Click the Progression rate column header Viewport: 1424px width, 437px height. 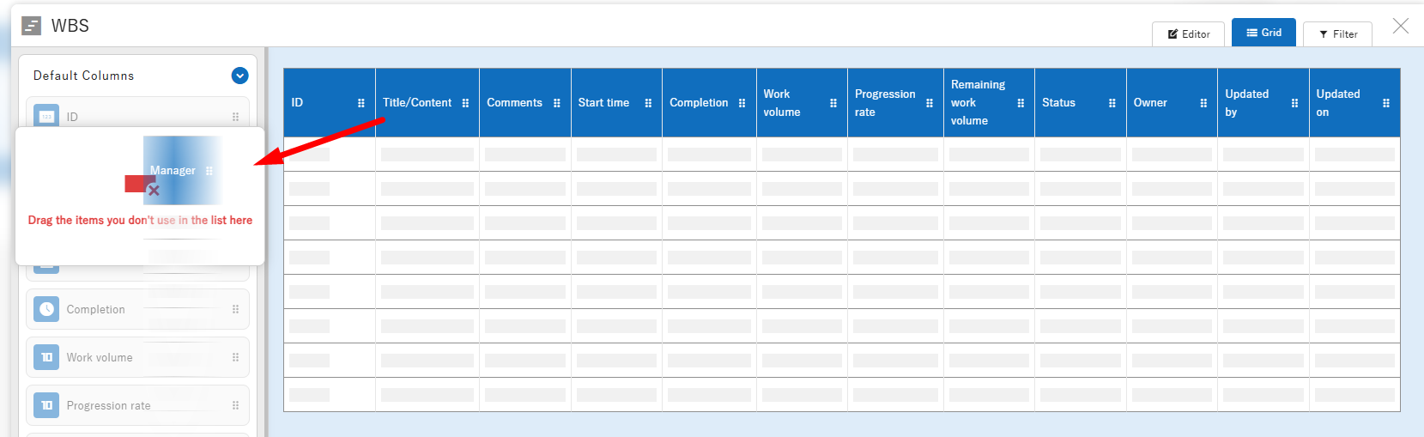click(x=895, y=103)
